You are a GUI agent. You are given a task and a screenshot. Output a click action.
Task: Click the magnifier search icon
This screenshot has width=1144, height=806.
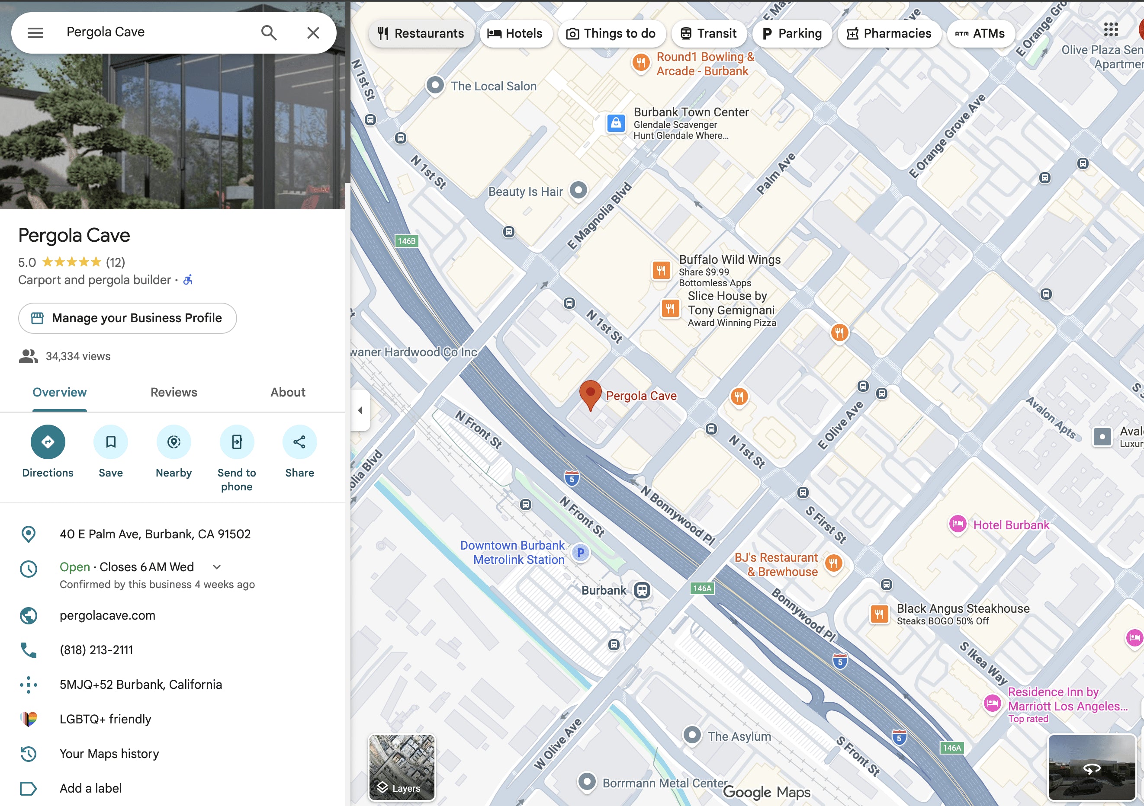click(269, 33)
